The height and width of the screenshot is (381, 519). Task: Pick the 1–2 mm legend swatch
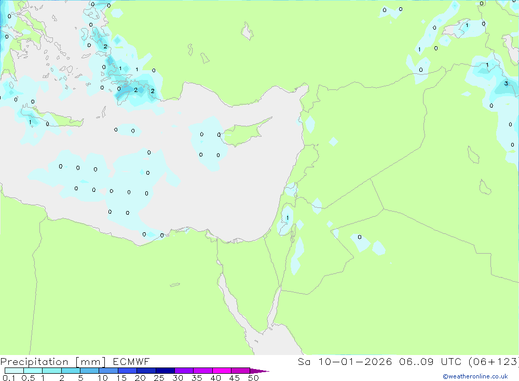click(52, 371)
